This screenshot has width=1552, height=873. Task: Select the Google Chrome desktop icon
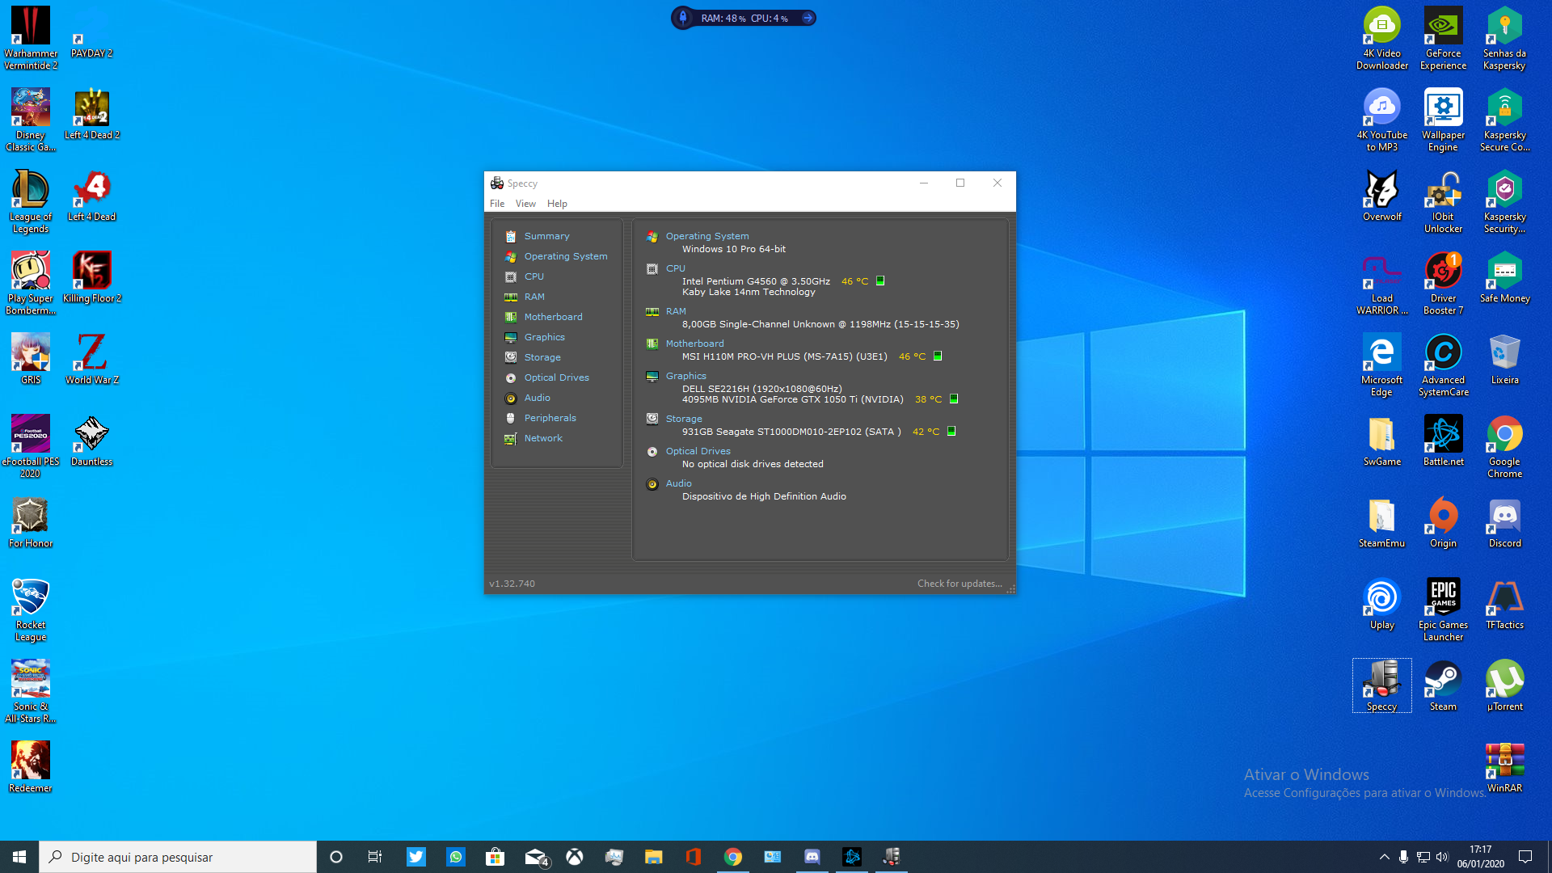coord(1504,446)
